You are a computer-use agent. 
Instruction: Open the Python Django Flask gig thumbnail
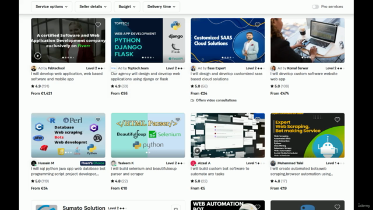tap(148, 40)
